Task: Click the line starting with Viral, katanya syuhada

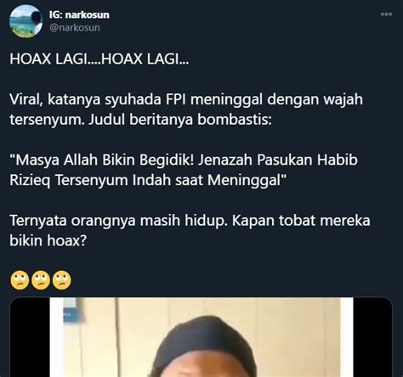Action: 186,99
